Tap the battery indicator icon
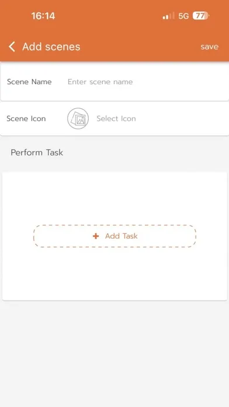Viewport: 229px width, 407px height. pos(201,16)
